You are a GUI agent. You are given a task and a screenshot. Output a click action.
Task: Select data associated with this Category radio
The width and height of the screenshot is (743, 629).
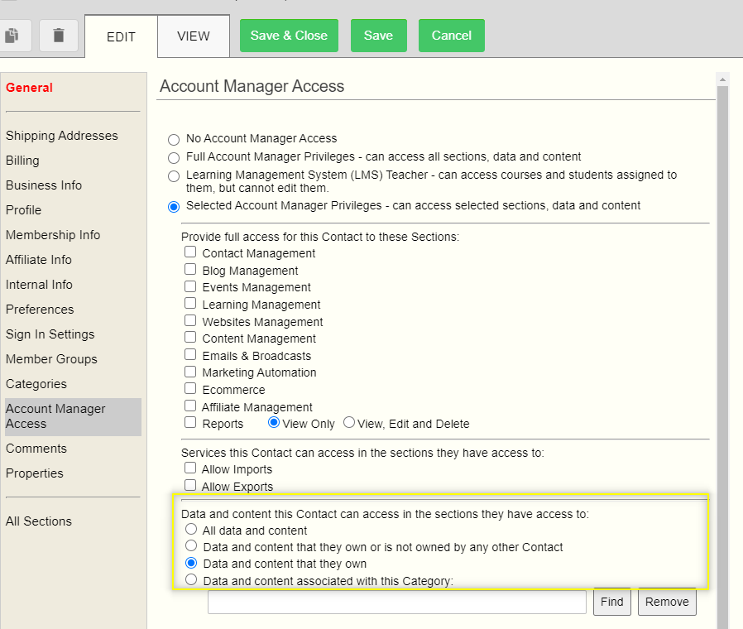191,579
